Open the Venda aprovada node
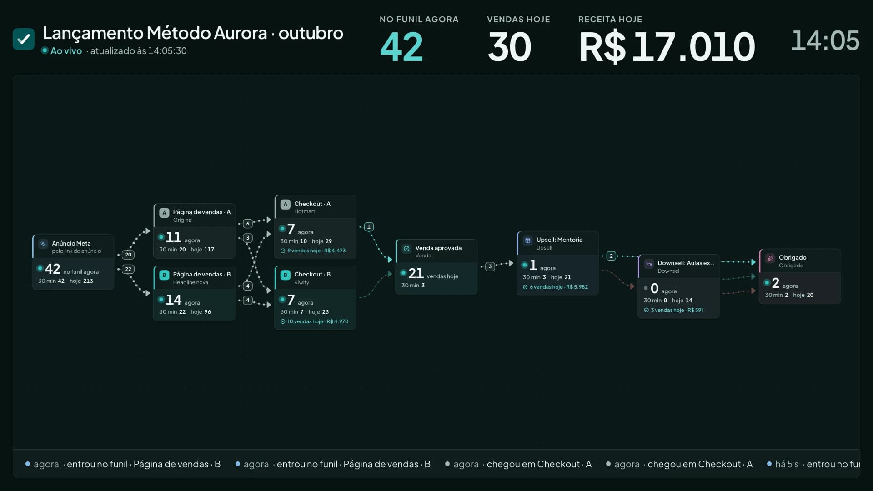This screenshot has width=873, height=491. point(436,267)
